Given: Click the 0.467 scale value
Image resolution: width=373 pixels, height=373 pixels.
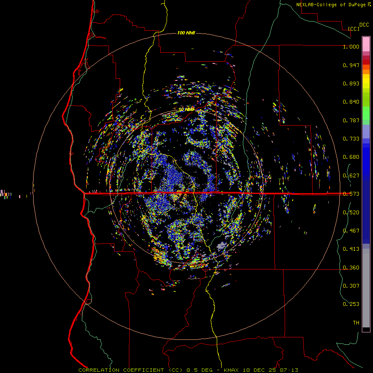Looking at the screenshot, I should pyautogui.click(x=351, y=231).
